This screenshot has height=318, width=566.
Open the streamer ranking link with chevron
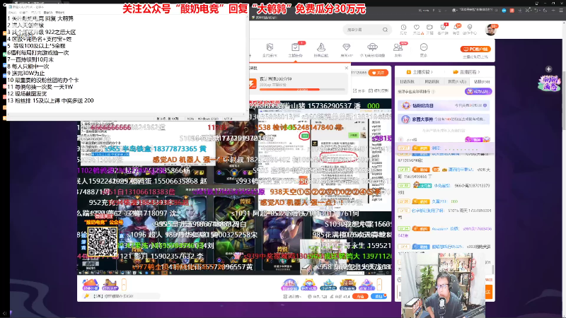tap(420, 72)
